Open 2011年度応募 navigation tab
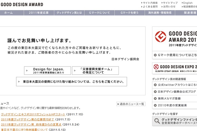The height and width of the screenshot is (131, 197). coord(39,13)
